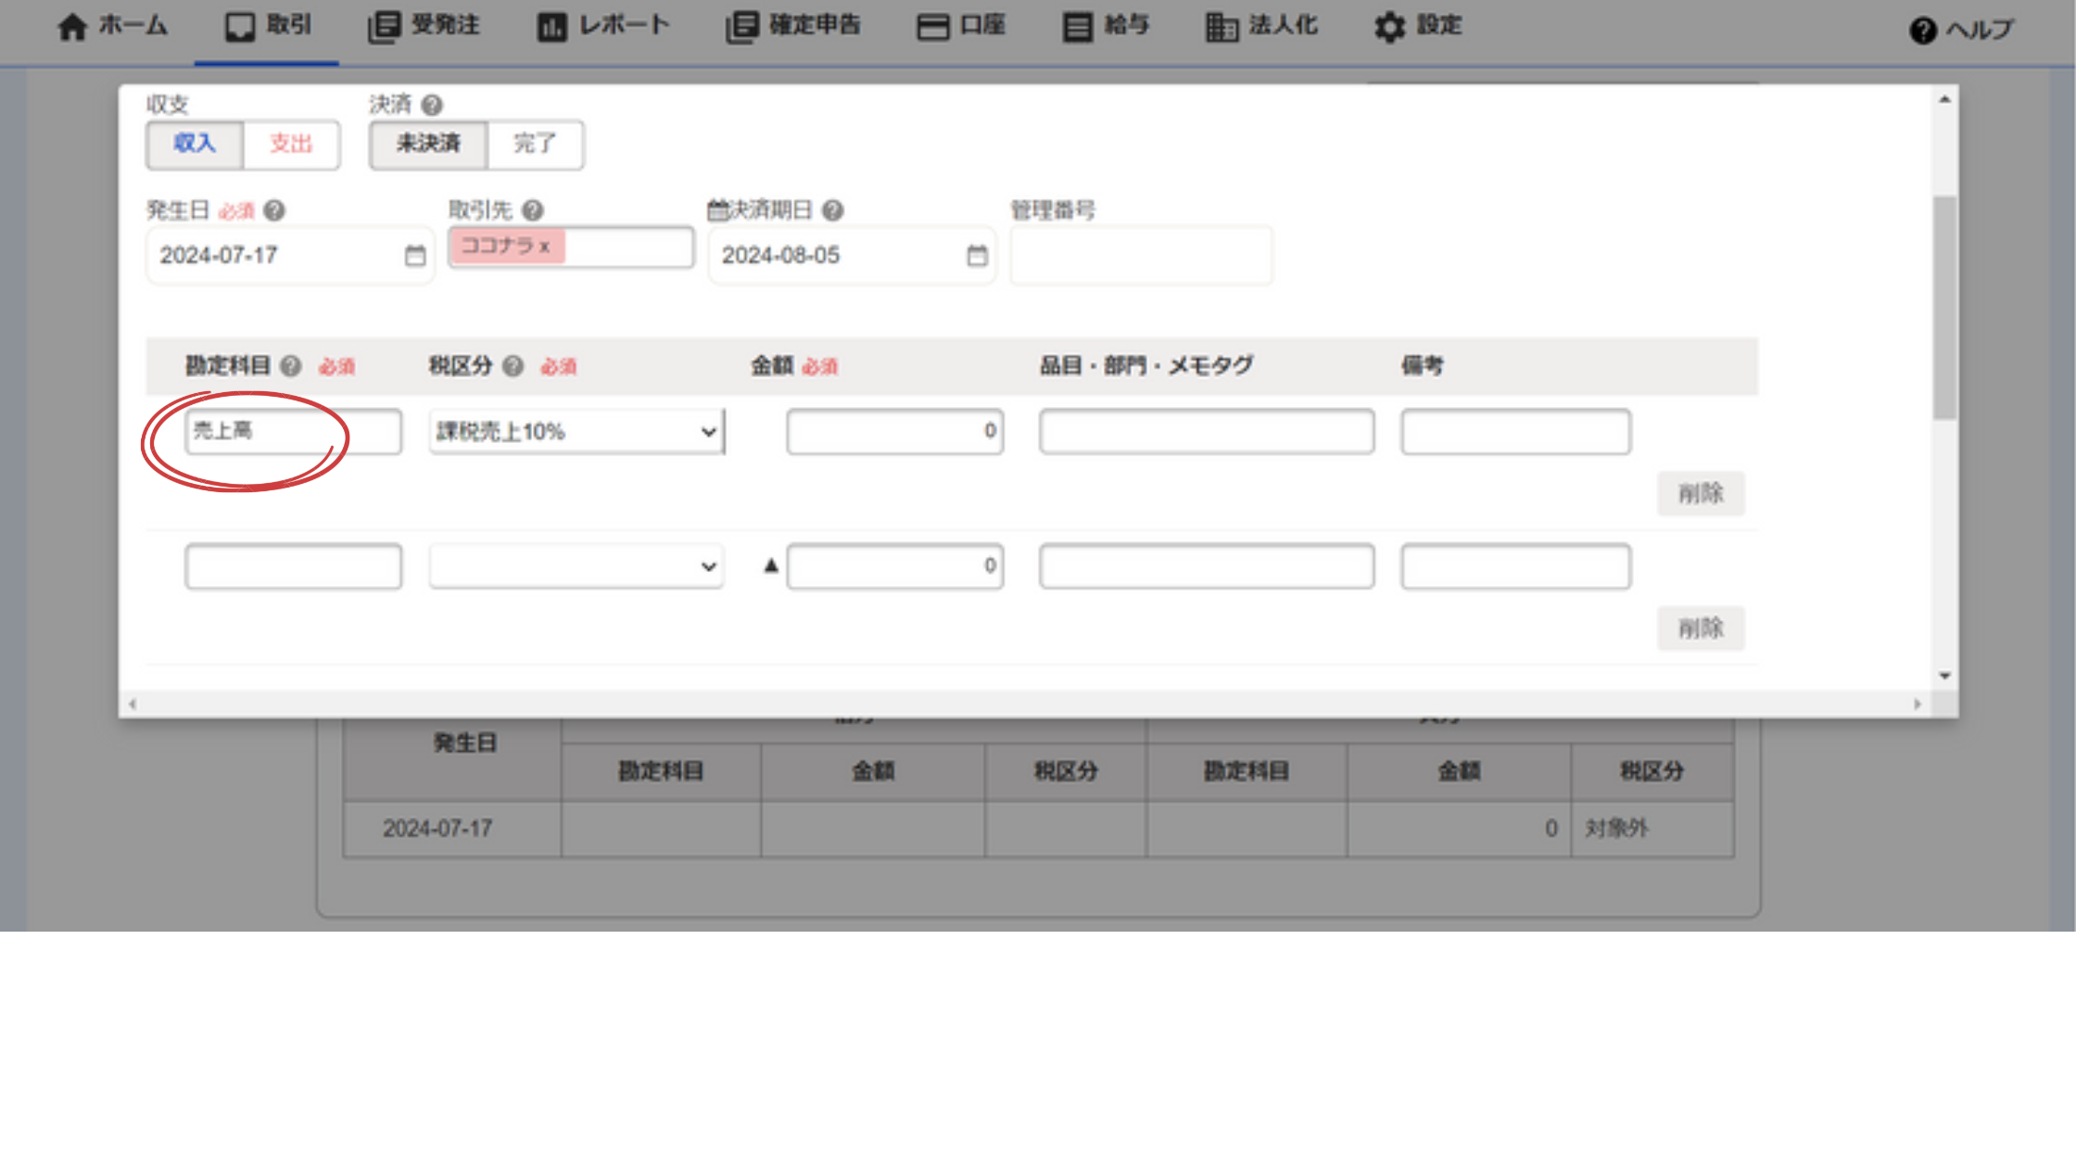Open the 課税売上10% tax dropdown
2076x1168 pixels.
[576, 432]
